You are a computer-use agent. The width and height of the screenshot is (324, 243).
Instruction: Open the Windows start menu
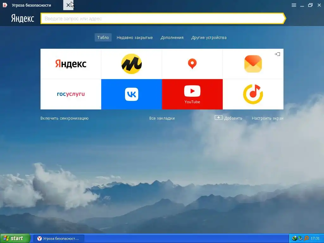15,238
